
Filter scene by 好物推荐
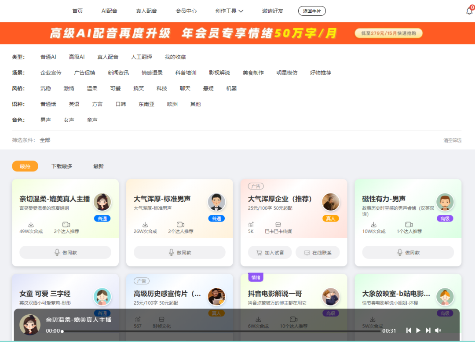[321, 73]
